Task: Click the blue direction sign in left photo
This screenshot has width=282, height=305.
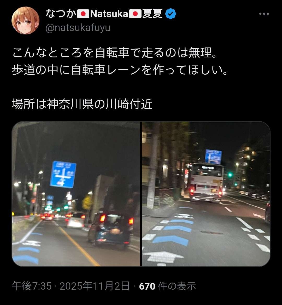Action: [63, 175]
